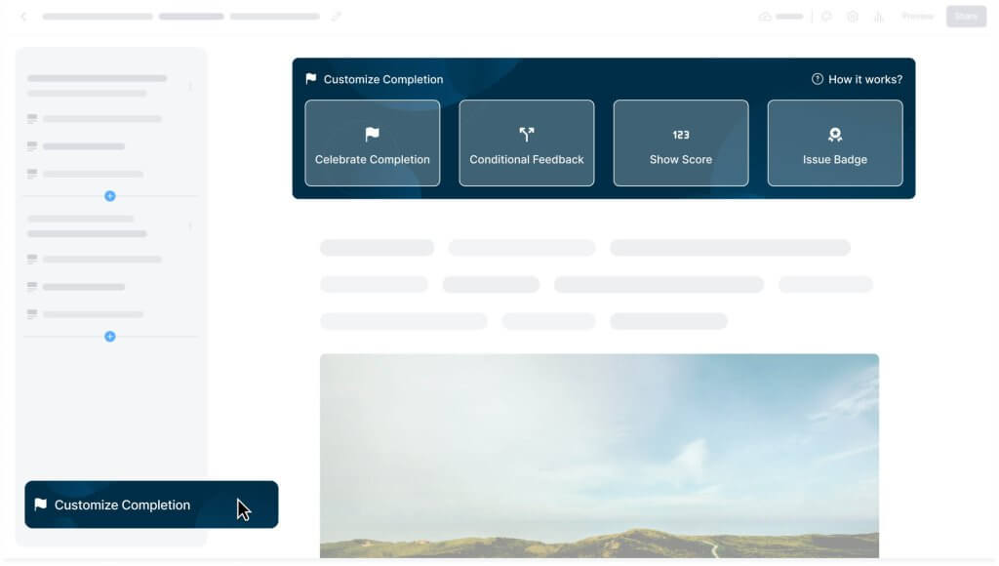Click the Share button at top right

[966, 17]
